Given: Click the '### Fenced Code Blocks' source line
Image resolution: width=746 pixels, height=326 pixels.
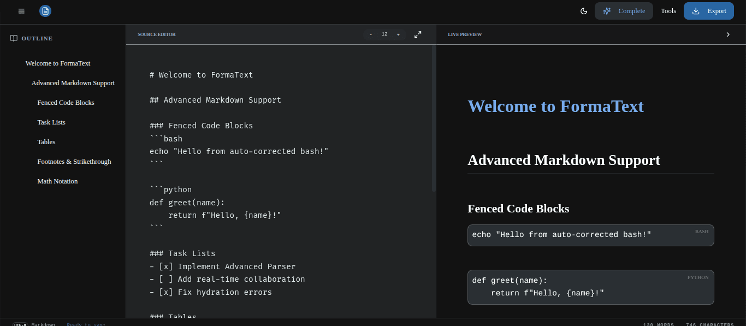Looking at the screenshot, I should tap(201, 126).
